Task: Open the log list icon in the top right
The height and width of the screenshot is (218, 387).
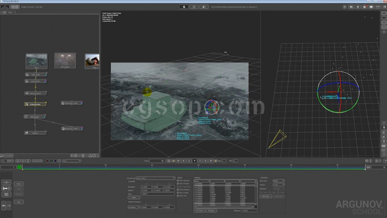Action: click(345, 7)
